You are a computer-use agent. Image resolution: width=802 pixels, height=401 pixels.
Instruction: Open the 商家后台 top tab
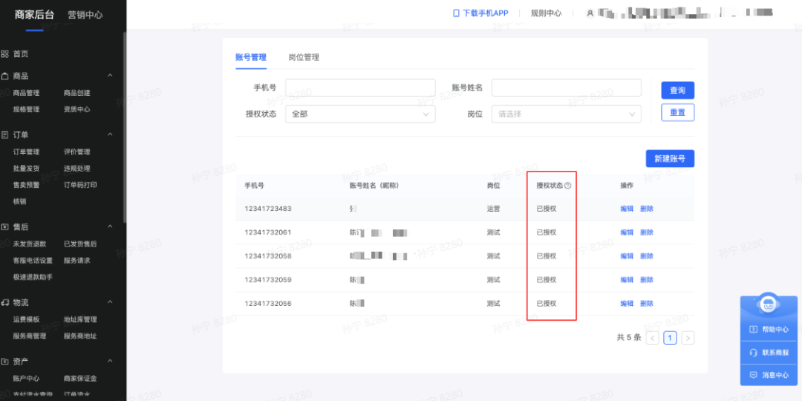(x=34, y=15)
